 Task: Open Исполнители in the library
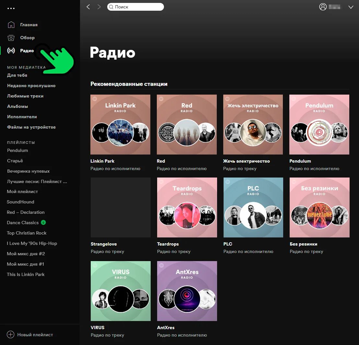point(22,117)
